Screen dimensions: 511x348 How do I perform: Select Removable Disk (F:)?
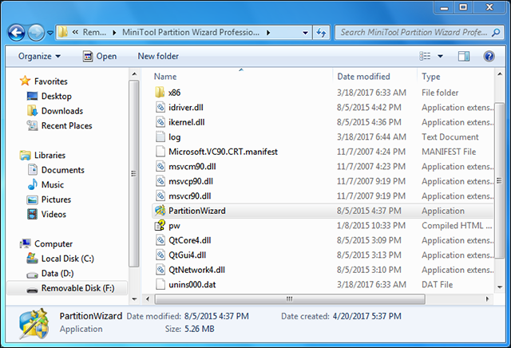67,288
